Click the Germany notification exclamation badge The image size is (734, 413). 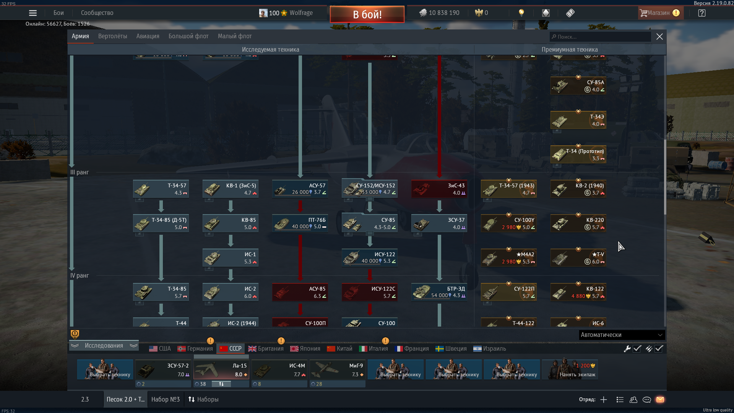click(x=210, y=341)
